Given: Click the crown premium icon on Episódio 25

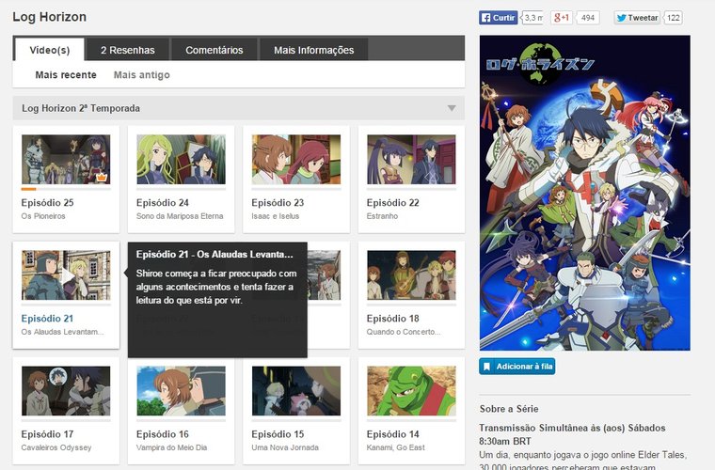Looking at the screenshot, I should pyautogui.click(x=102, y=177).
